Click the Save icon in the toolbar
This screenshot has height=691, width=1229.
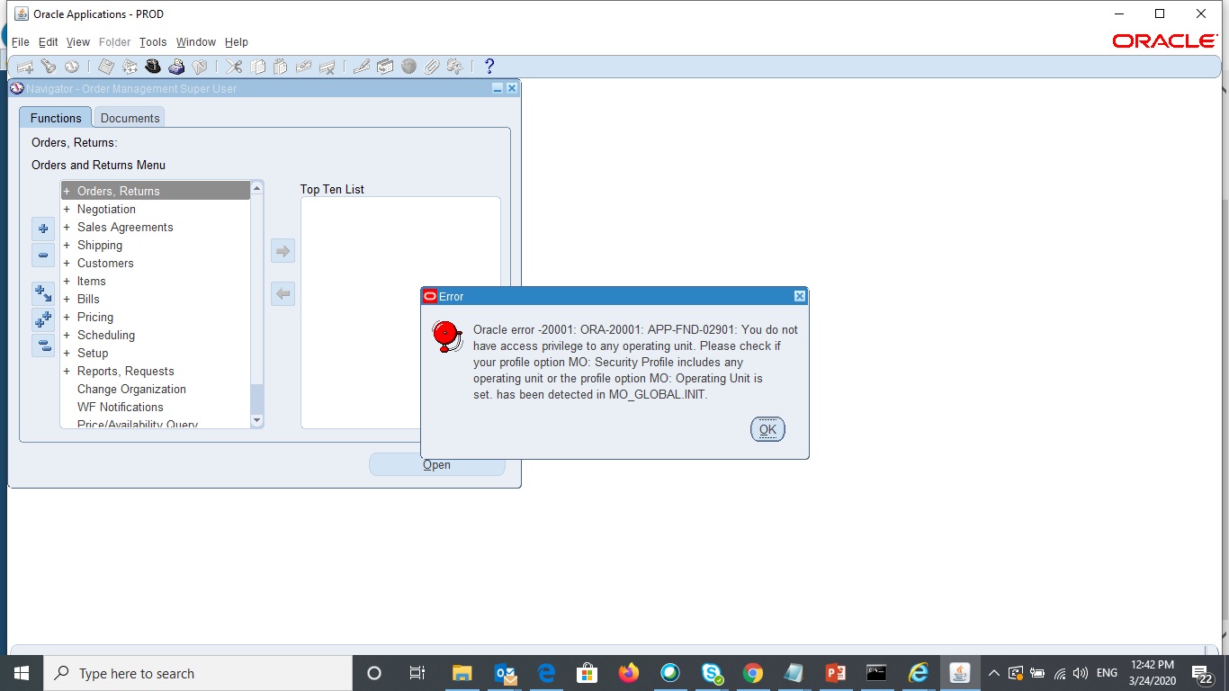click(x=105, y=66)
